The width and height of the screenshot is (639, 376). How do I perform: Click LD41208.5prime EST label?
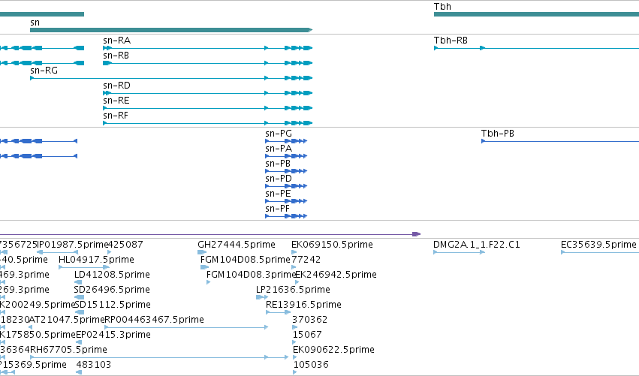[x=112, y=275]
